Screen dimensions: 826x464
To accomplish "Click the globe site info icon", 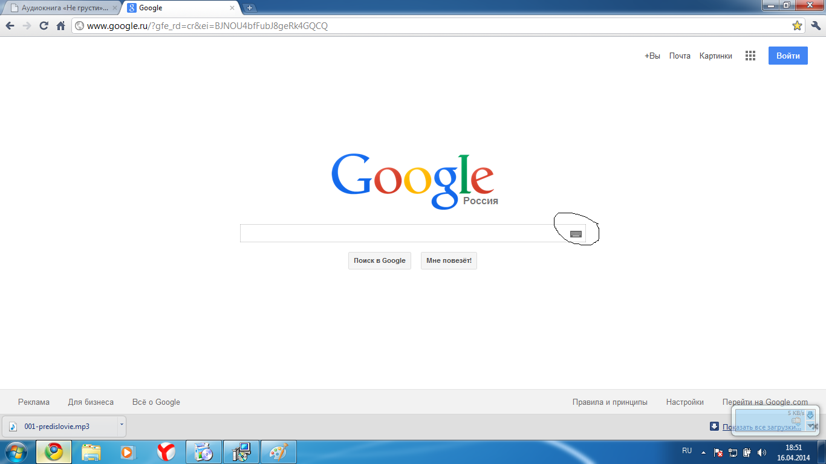I will pyautogui.click(x=79, y=26).
